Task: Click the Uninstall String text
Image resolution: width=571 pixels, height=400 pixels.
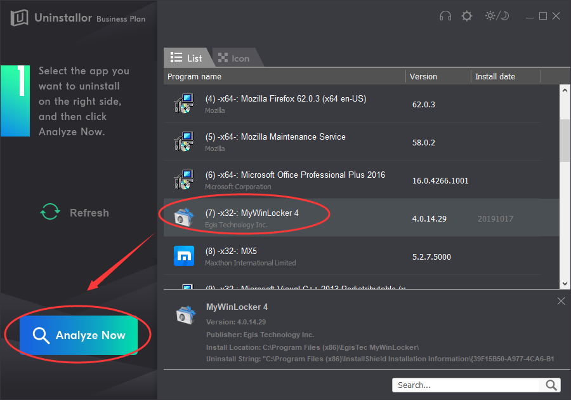Action: (380, 359)
